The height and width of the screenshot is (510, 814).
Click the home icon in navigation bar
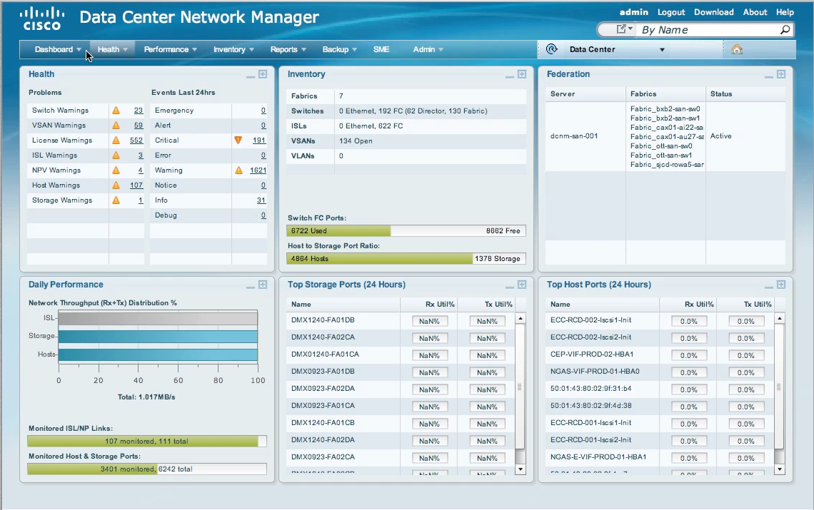click(x=737, y=49)
